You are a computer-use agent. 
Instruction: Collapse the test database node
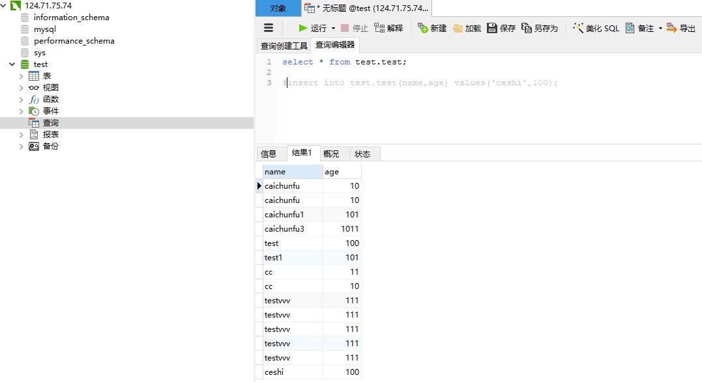pos(12,64)
